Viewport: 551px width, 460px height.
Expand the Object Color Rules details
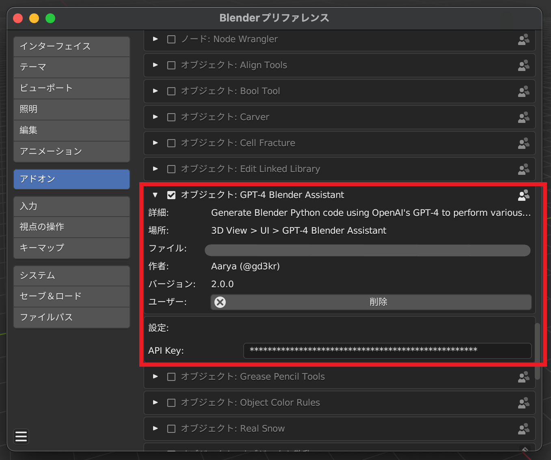155,402
